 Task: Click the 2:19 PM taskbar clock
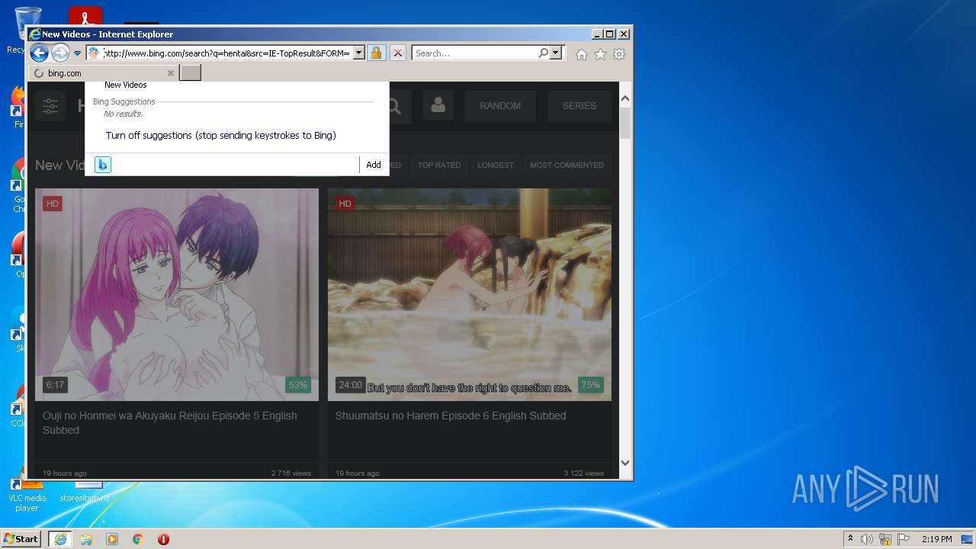click(937, 539)
